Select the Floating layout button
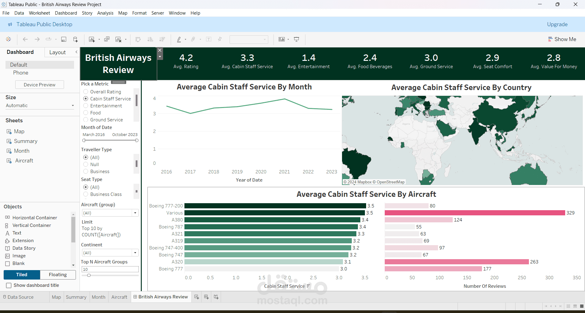 coord(58,275)
